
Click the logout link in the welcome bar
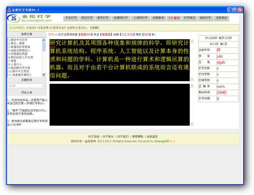coord(94,28)
